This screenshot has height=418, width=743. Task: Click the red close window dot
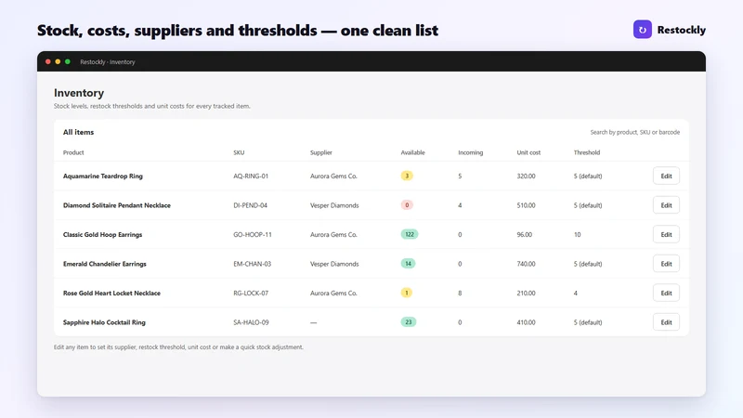[x=48, y=61]
